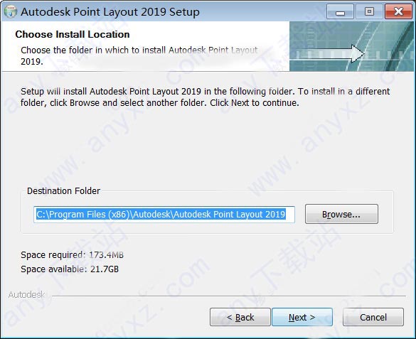Continue installation with the Next button

(x=302, y=317)
